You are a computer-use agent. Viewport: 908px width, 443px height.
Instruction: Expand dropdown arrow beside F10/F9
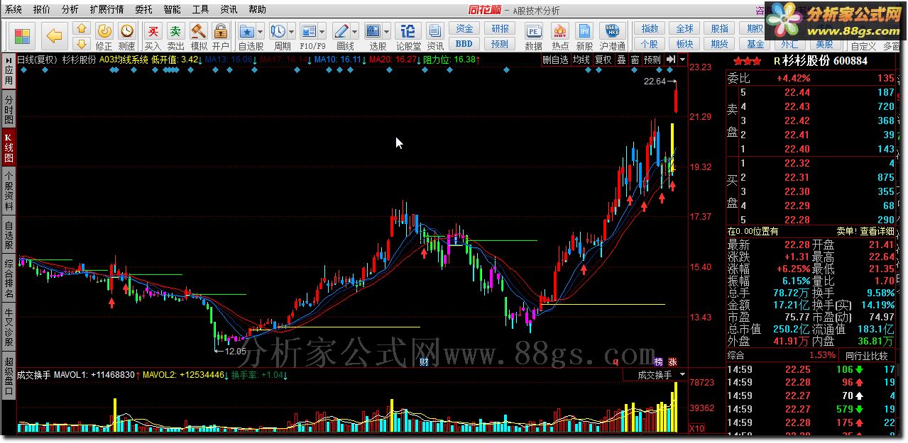coord(322,31)
